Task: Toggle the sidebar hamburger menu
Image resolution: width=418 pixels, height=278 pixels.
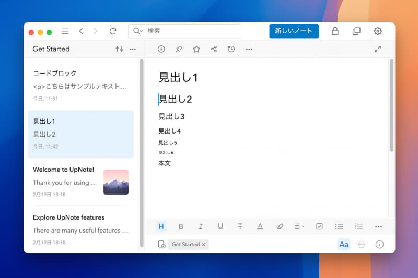Action: (65, 31)
